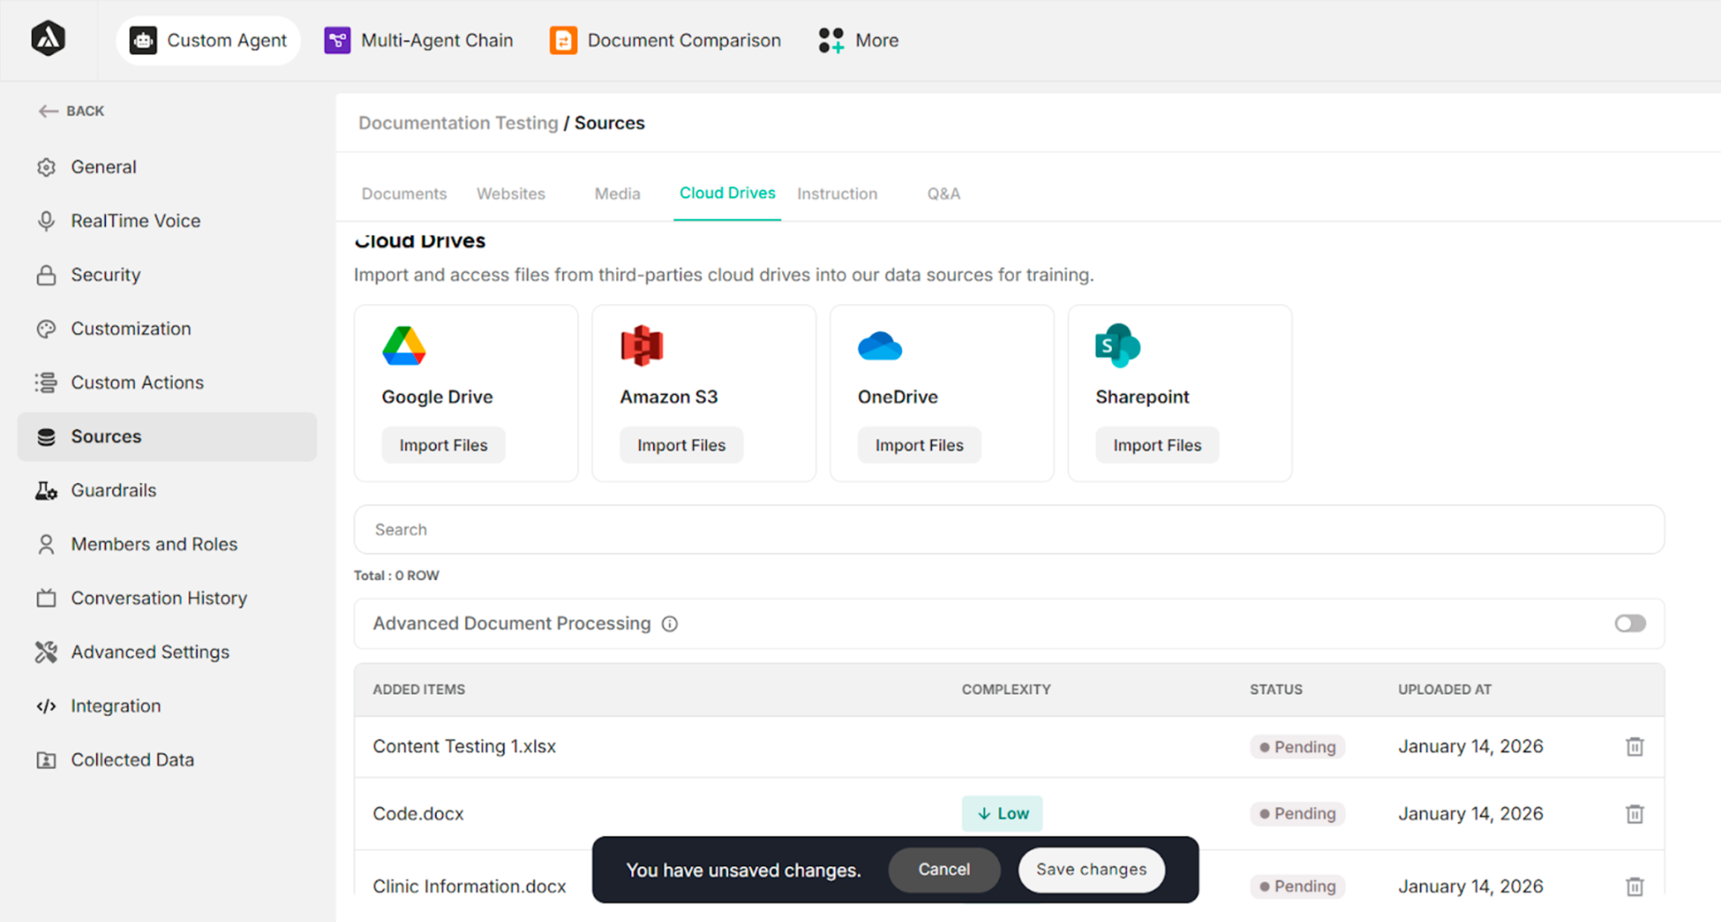Focus the Search input field
Image resolution: width=1721 pixels, height=922 pixels.
click(1009, 530)
